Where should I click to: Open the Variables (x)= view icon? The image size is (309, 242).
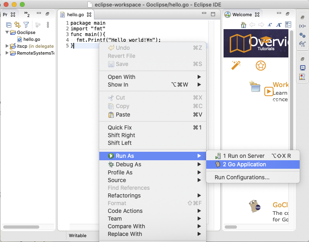tap(302, 26)
